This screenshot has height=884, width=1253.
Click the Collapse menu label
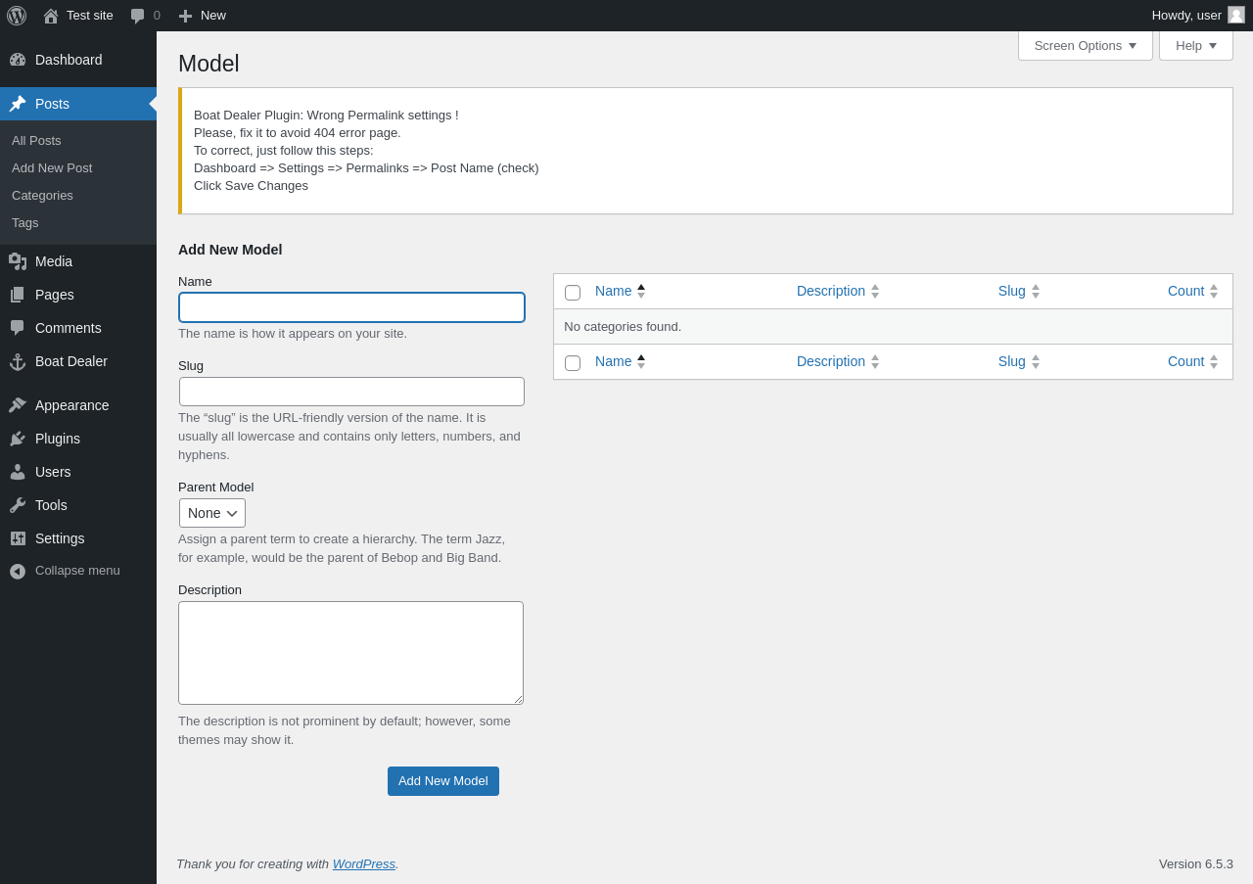(x=77, y=570)
